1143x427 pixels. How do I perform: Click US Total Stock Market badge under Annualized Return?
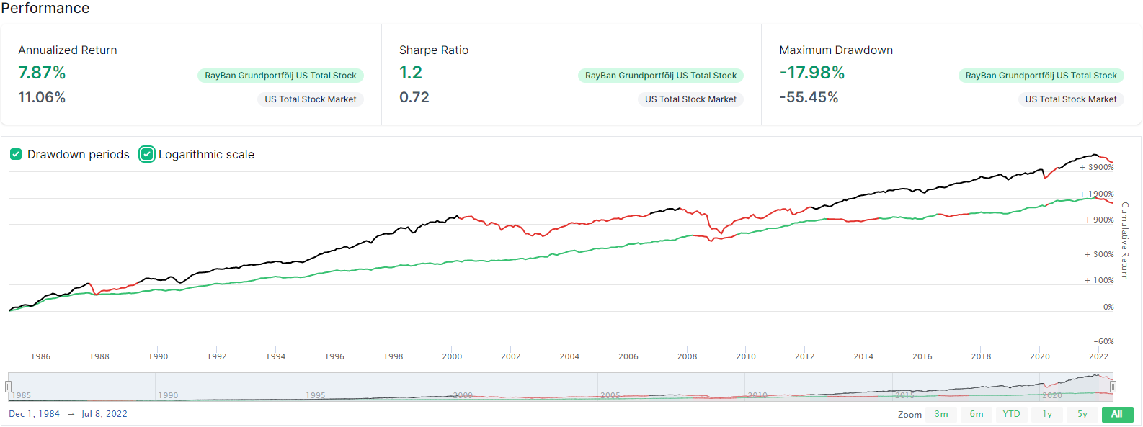pos(310,99)
